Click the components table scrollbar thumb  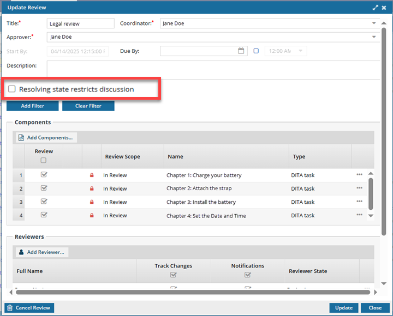pos(371,194)
